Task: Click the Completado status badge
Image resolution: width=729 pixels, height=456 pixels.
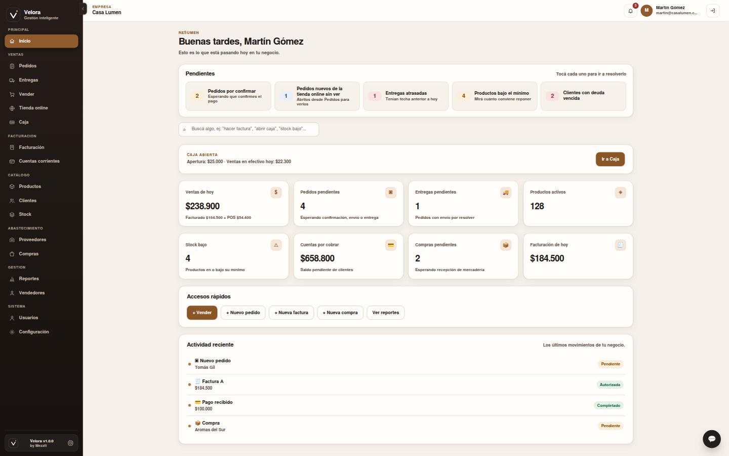Action: tap(609, 405)
